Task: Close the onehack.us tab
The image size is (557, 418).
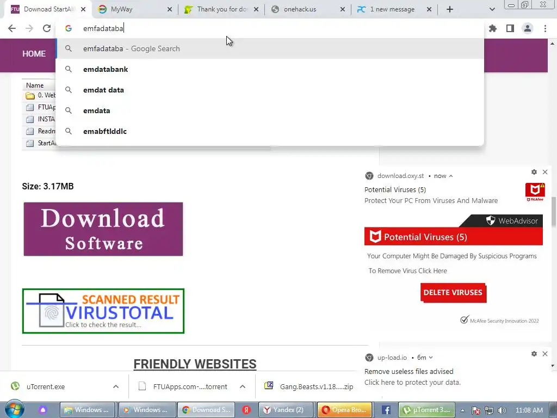Action: click(343, 10)
